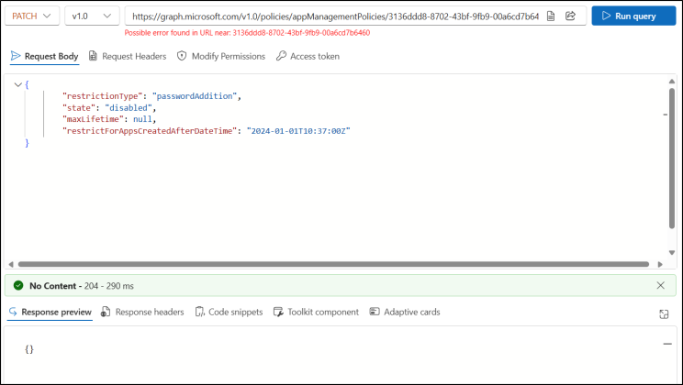Open the Modify Permissions tab
Viewport: 683px width, 385px height.
tap(221, 56)
